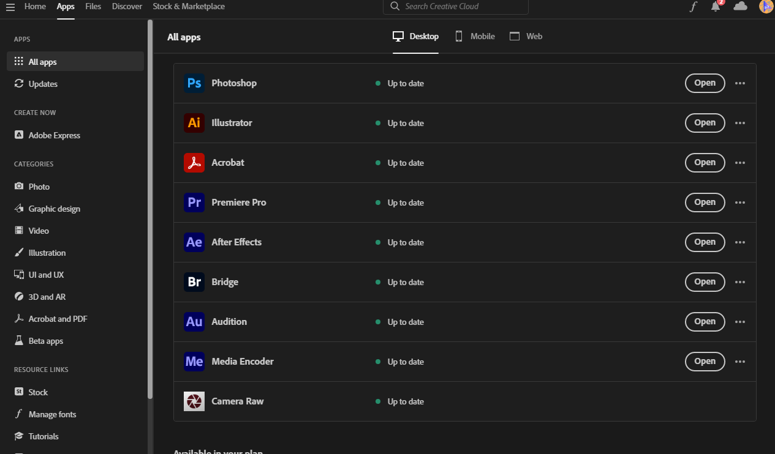Check cloud sync status icon
The height and width of the screenshot is (454, 775).
(x=740, y=6)
